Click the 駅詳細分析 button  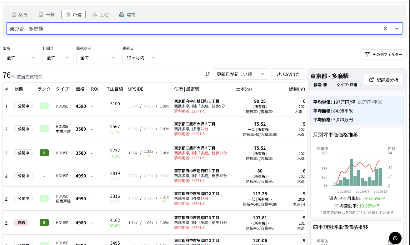[x=384, y=80]
